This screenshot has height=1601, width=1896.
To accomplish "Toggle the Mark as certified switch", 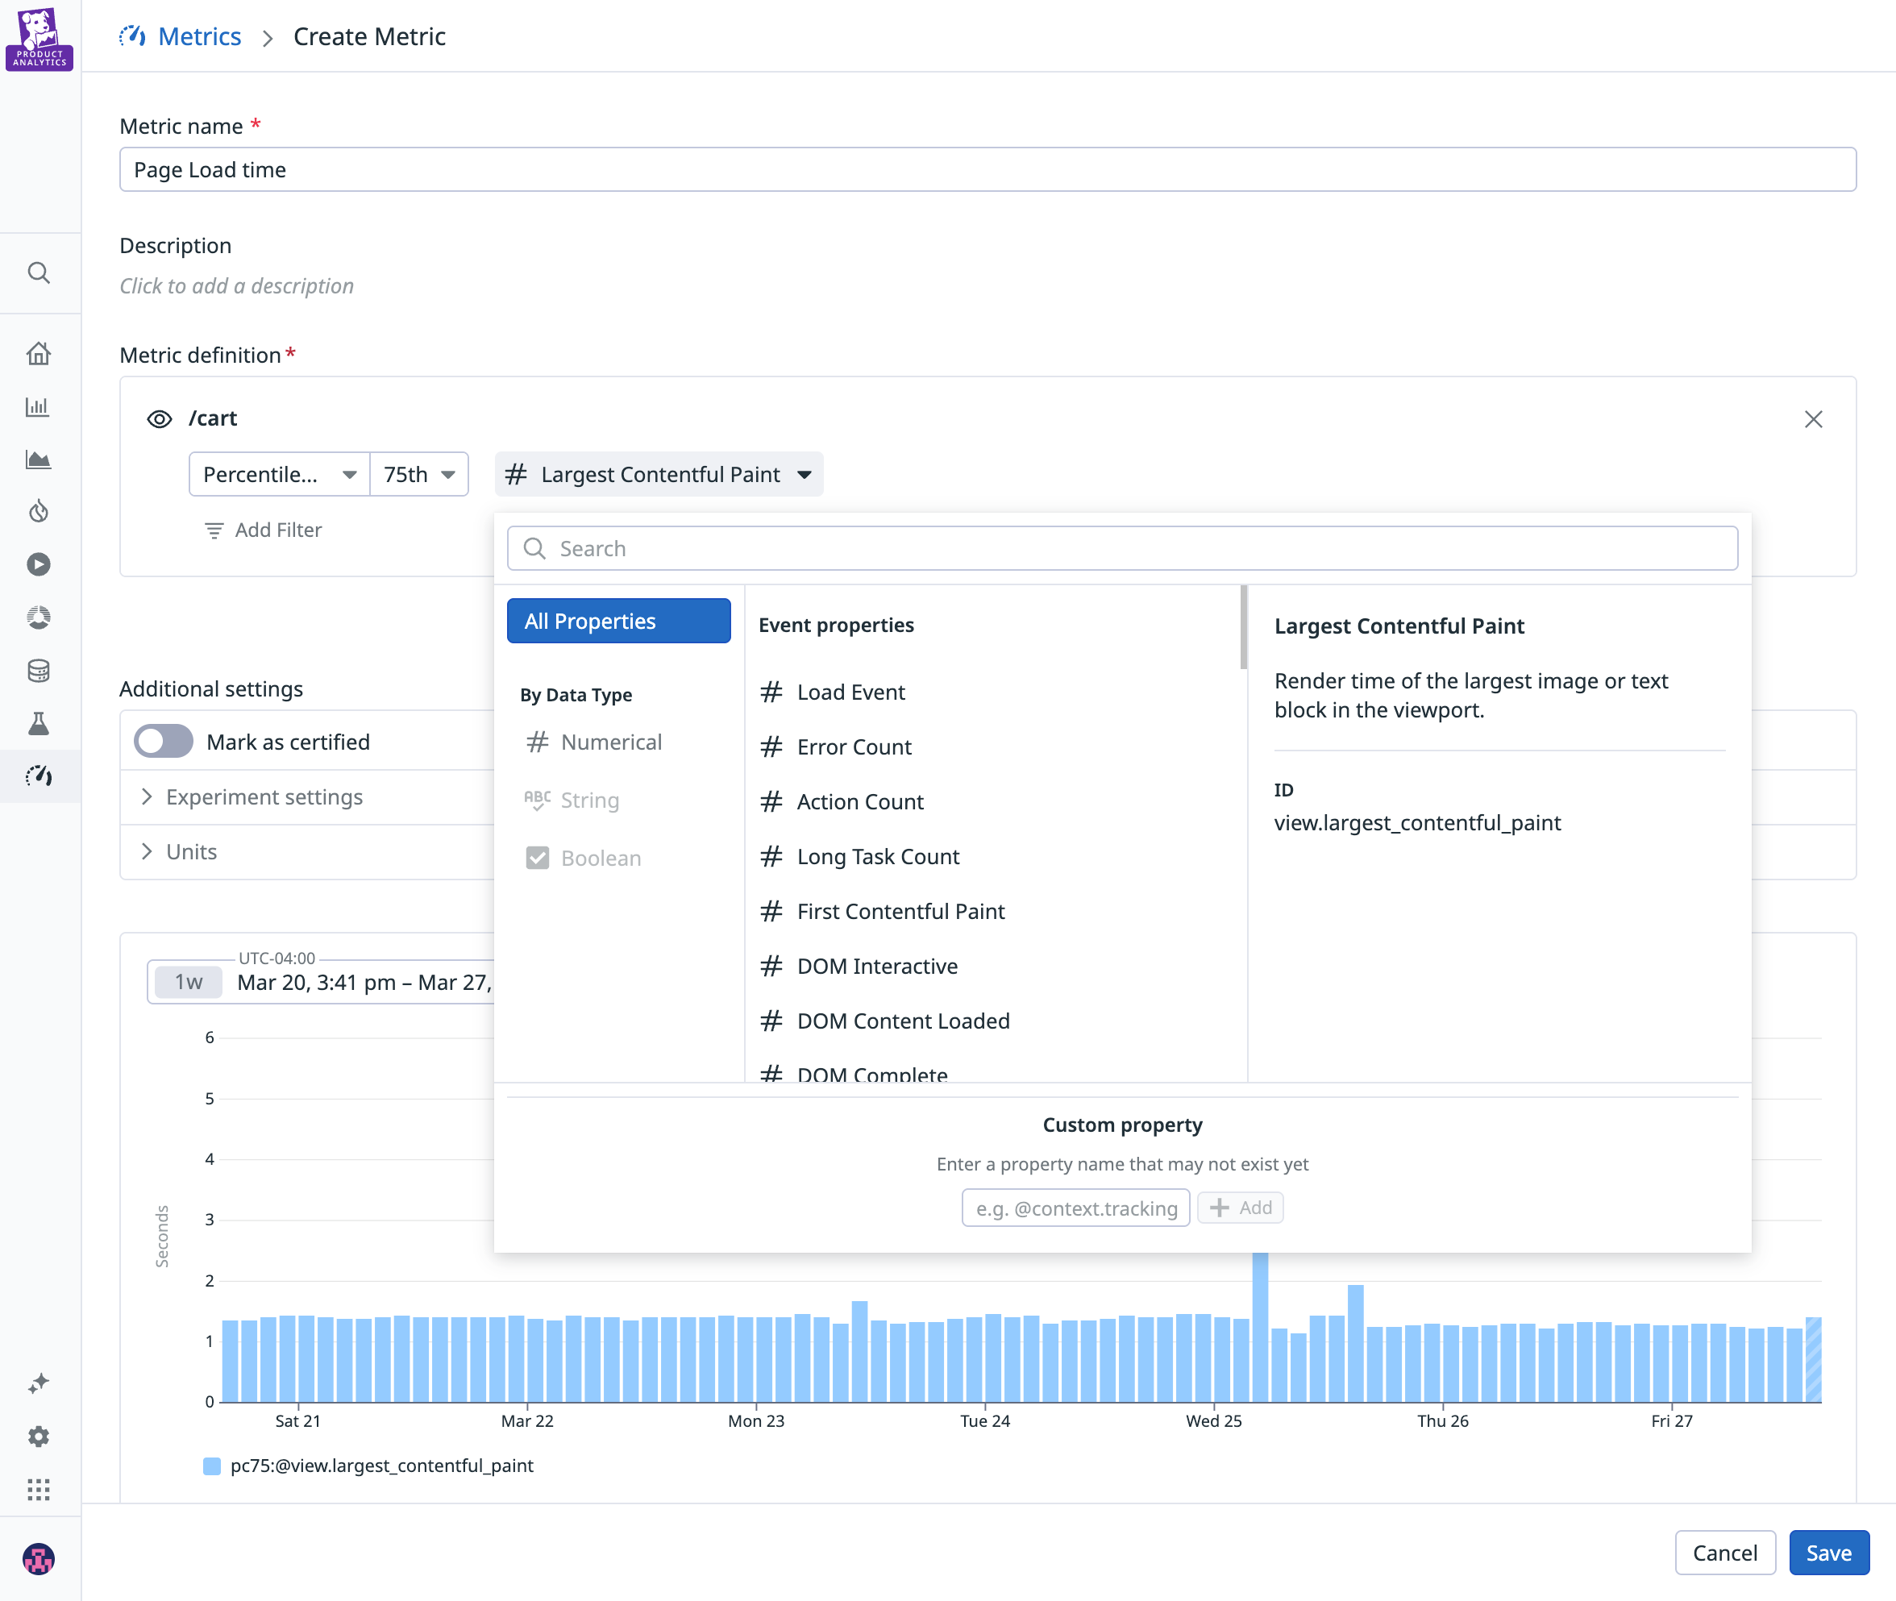I will [x=163, y=741].
